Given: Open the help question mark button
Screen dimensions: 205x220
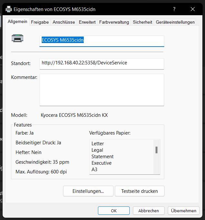Looking at the screenshot, I should (x=174, y=9).
